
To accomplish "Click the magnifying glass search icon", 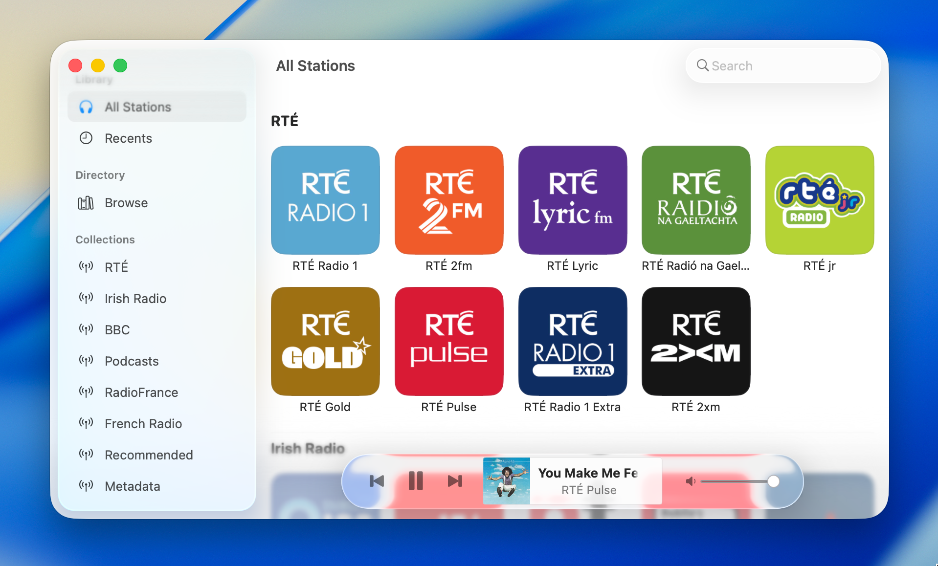I will tap(703, 65).
